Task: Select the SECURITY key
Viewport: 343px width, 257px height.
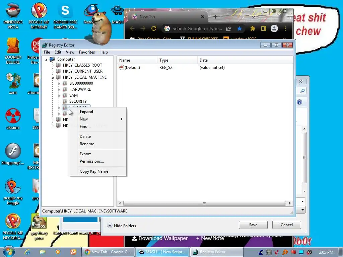Action: (x=78, y=101)
